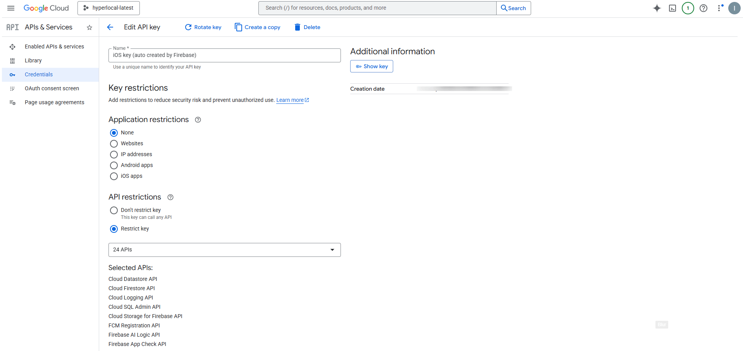This screenshot has width=743, height=351.
Task: Delete this API key
Action: 307,27
